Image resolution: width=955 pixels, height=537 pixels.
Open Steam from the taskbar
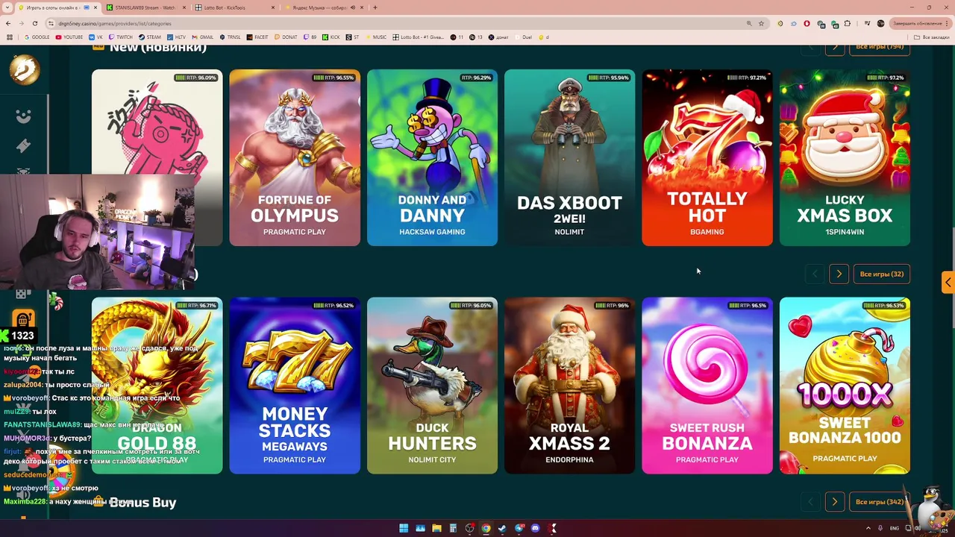tap(502, 528)
